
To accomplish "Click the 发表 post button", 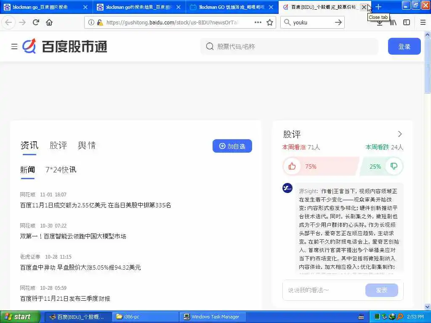I will 381,290.
